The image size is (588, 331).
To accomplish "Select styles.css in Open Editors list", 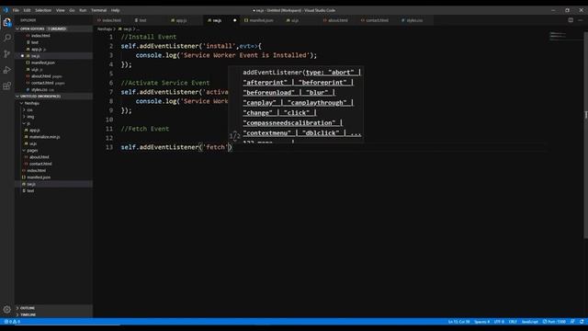I will (40, 90).
